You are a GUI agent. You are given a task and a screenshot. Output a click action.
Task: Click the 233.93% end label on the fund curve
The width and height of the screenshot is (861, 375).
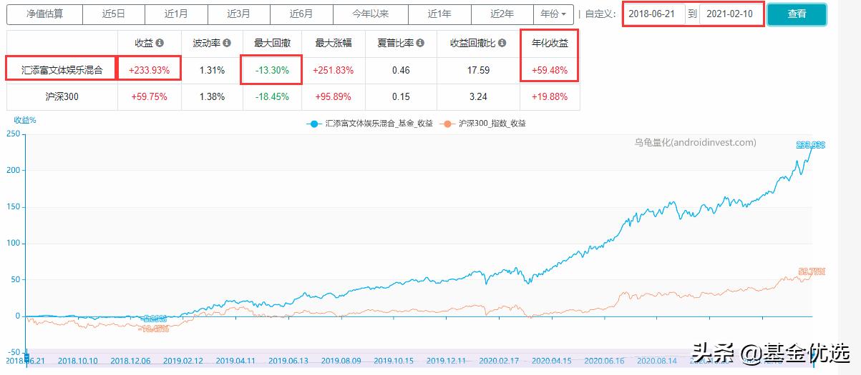[811, 145]
